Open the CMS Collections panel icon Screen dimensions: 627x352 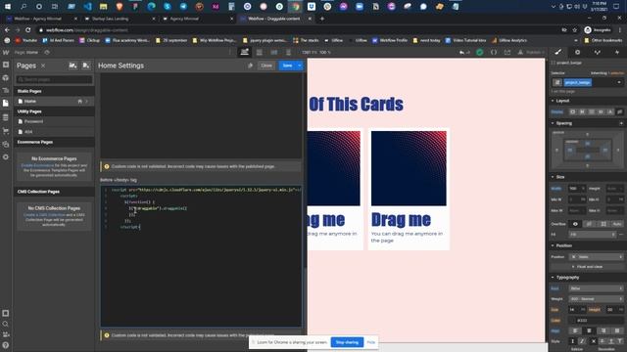coord(6,117)
